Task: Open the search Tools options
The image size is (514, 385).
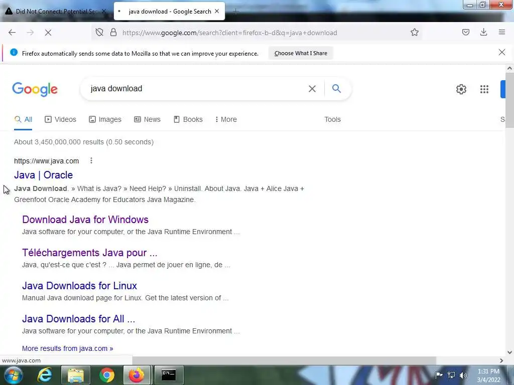Action: (332, 119)
